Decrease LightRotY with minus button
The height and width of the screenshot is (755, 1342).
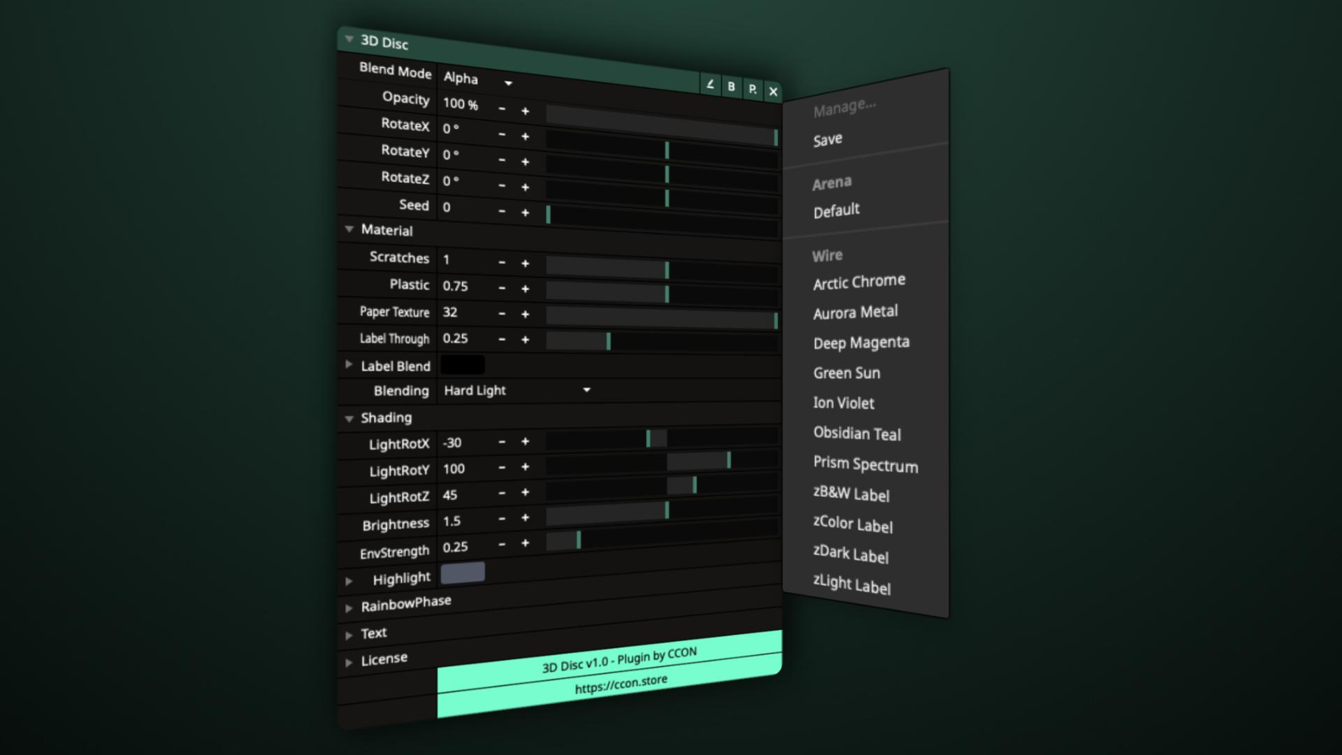point(502,467)
